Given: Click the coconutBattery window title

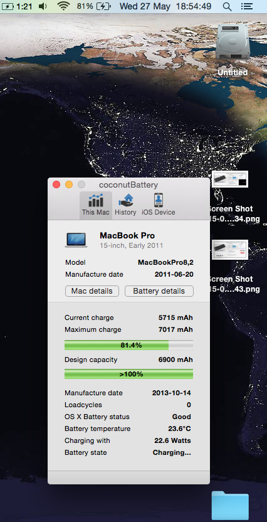Looking at the screenshot, I should click(x=128, y=185).
